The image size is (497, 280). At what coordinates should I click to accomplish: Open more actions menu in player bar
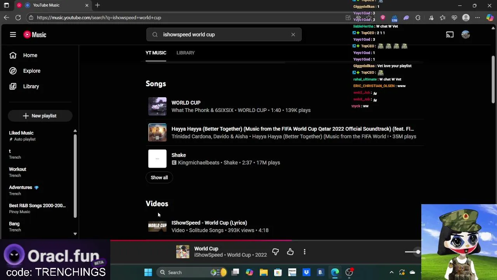click(305, 252)
